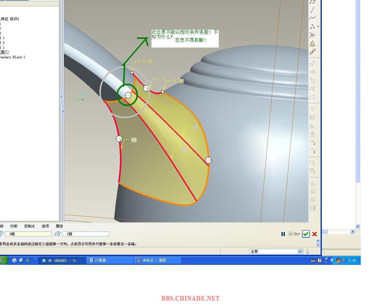Screen dimensions: 381x304
Task: Select the datum plane tool
Action: click(312, 2)
